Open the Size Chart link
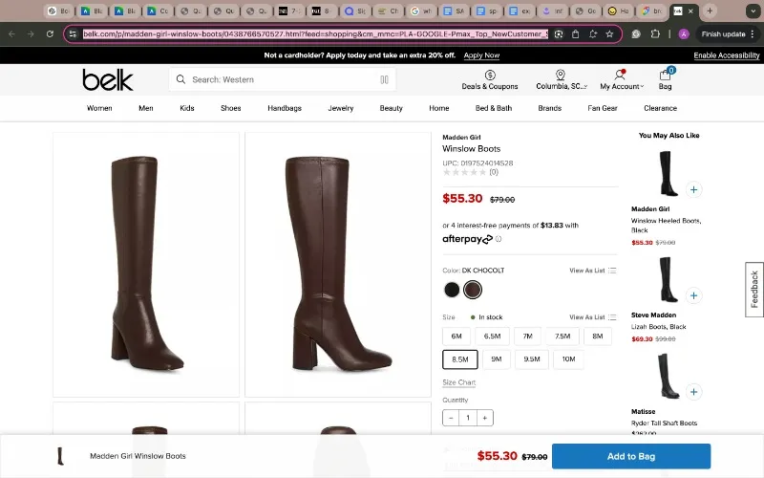 (x=459, y=382)
